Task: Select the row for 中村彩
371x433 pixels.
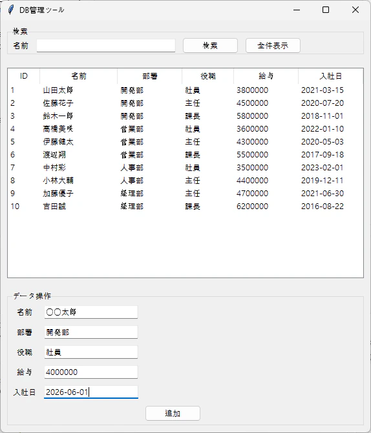Action: tap(185, 168)
